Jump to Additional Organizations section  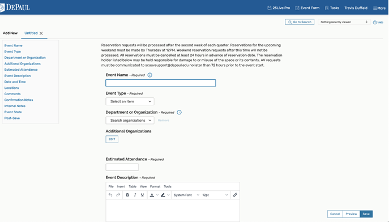(x=22, y=64)
